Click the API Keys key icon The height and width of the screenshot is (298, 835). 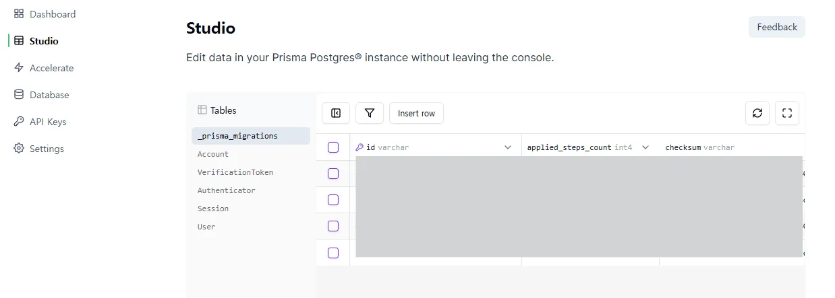pos(19,122)
